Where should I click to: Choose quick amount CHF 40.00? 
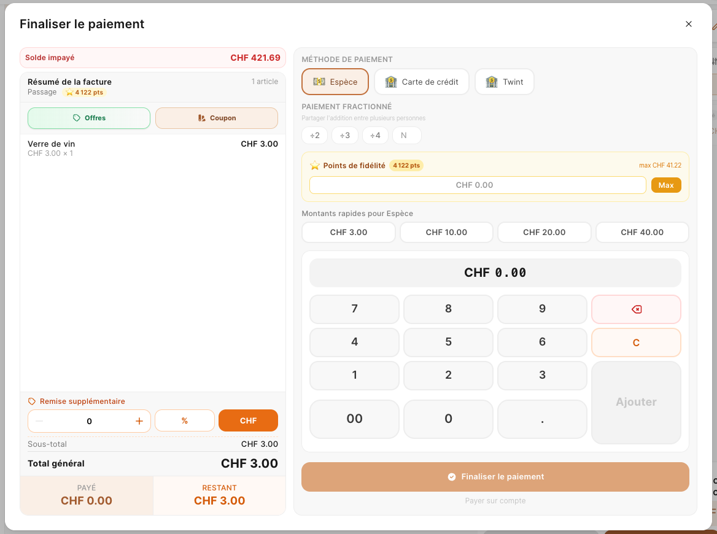(642, 232)
